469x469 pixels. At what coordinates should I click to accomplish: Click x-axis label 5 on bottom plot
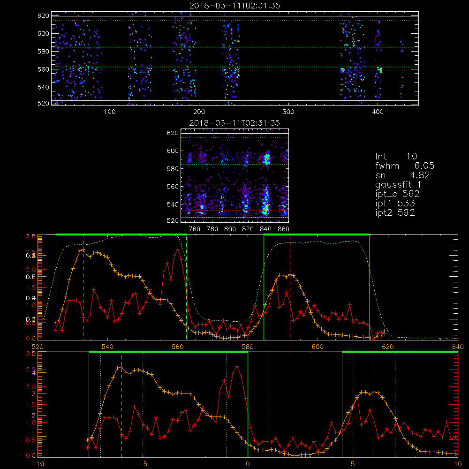click(353, 464)
